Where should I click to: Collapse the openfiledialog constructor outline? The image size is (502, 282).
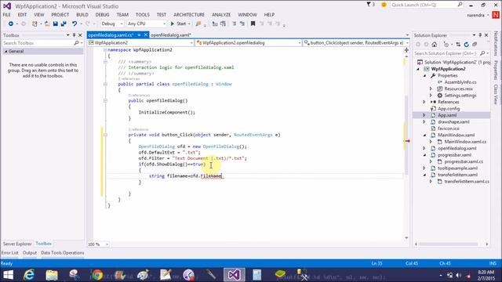[105, 101]
